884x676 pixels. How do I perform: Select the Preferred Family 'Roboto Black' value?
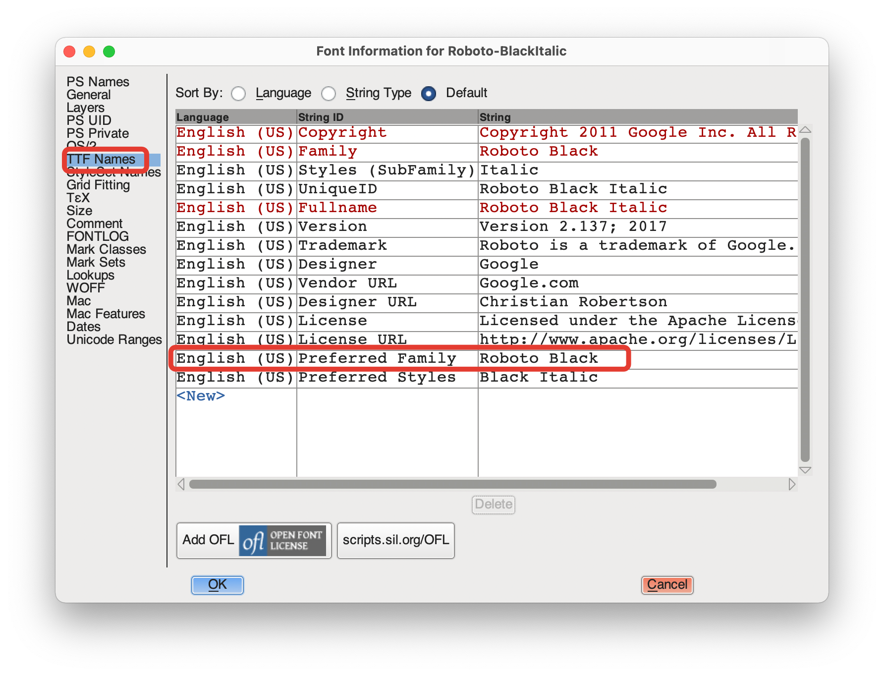pyautogui.click(x=638, y=359)
